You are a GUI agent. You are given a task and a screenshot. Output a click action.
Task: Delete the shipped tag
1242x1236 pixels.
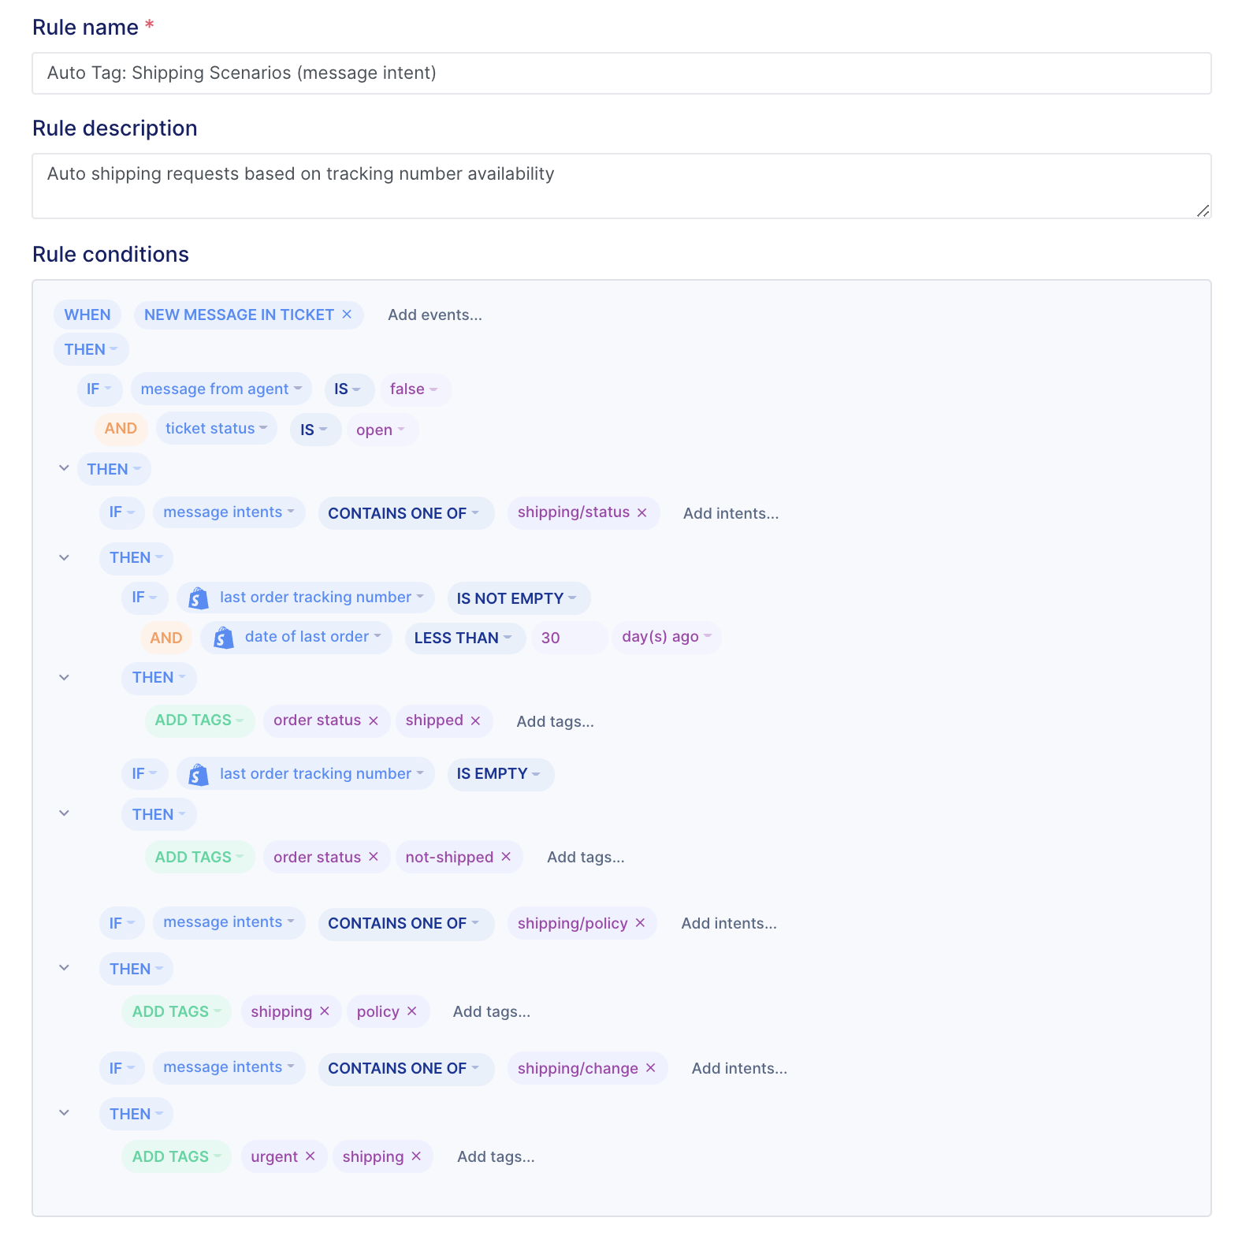[475, 720]
